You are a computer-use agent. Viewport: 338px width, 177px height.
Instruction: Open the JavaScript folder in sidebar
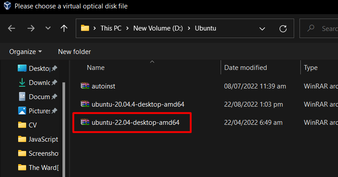(x=38, y=139)
